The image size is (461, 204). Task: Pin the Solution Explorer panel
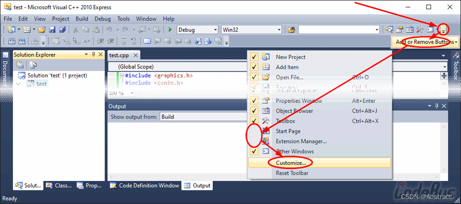(x=94, y=55)
